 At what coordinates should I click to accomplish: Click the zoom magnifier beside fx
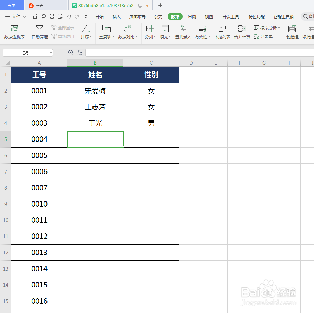click(x=71, y=53)
